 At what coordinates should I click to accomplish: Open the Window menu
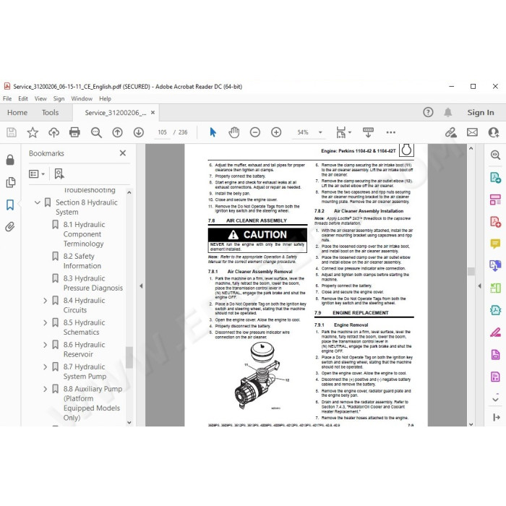(82, 98)
